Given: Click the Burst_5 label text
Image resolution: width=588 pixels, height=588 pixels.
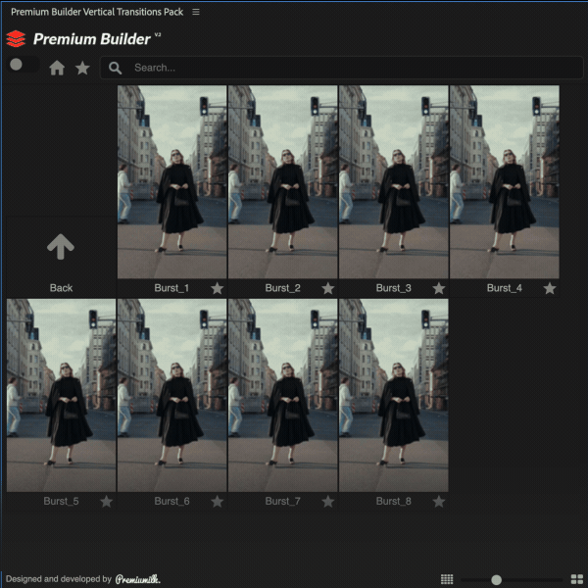Looking at the screenshot, I should click(x=61, y=501).
